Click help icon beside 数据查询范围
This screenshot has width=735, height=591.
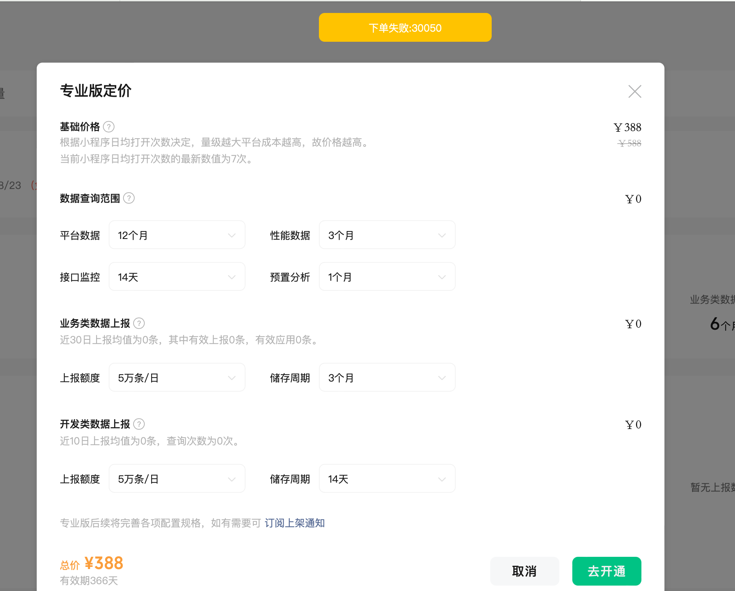(129, 198)
